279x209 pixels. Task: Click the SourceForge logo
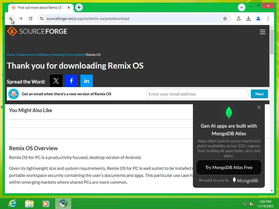click(x=37, y=32)
